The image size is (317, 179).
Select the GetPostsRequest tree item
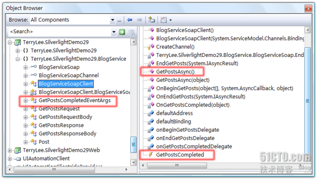point(59,108)
